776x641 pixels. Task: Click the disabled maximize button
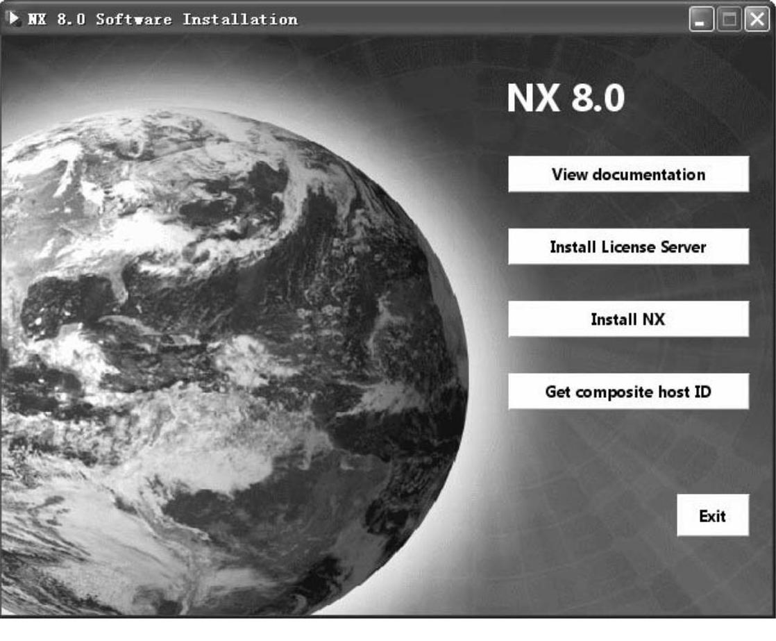(729, 19)
